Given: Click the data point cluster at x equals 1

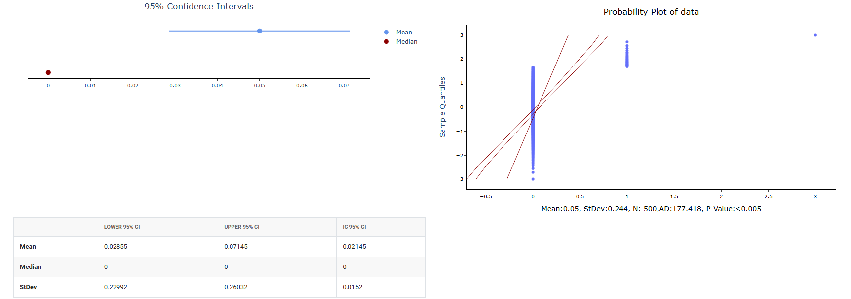Looking at the screenshot, I should [x=627, y=55].
